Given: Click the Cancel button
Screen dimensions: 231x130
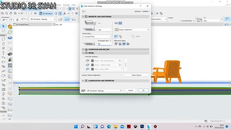Looking at the screenshot, I should coord(130,90).
